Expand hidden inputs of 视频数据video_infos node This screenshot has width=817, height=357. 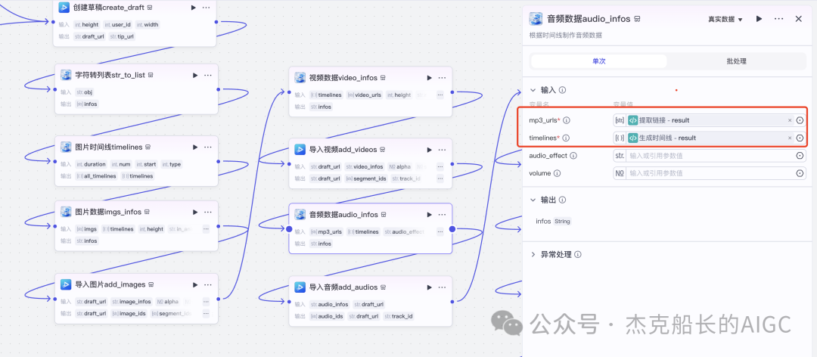coord(440,95)
